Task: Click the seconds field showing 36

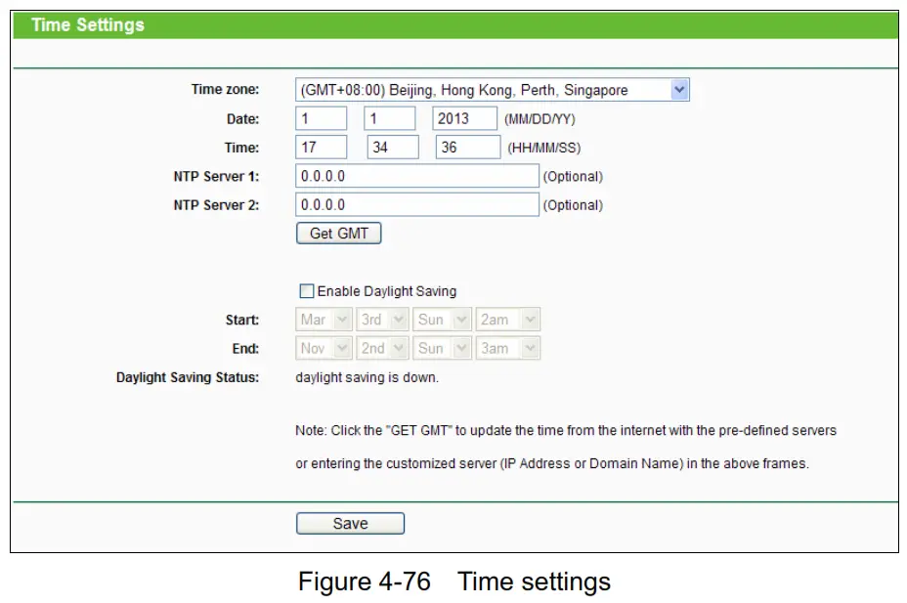Action: (x=466, y=147)
